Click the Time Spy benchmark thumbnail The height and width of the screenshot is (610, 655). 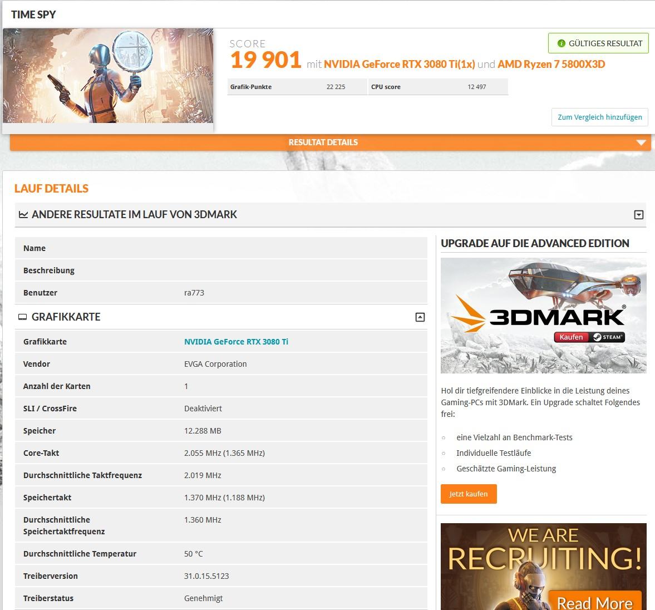click(108, 76)
